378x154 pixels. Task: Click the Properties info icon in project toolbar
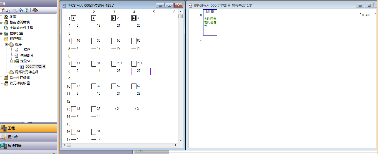[21, 10]
